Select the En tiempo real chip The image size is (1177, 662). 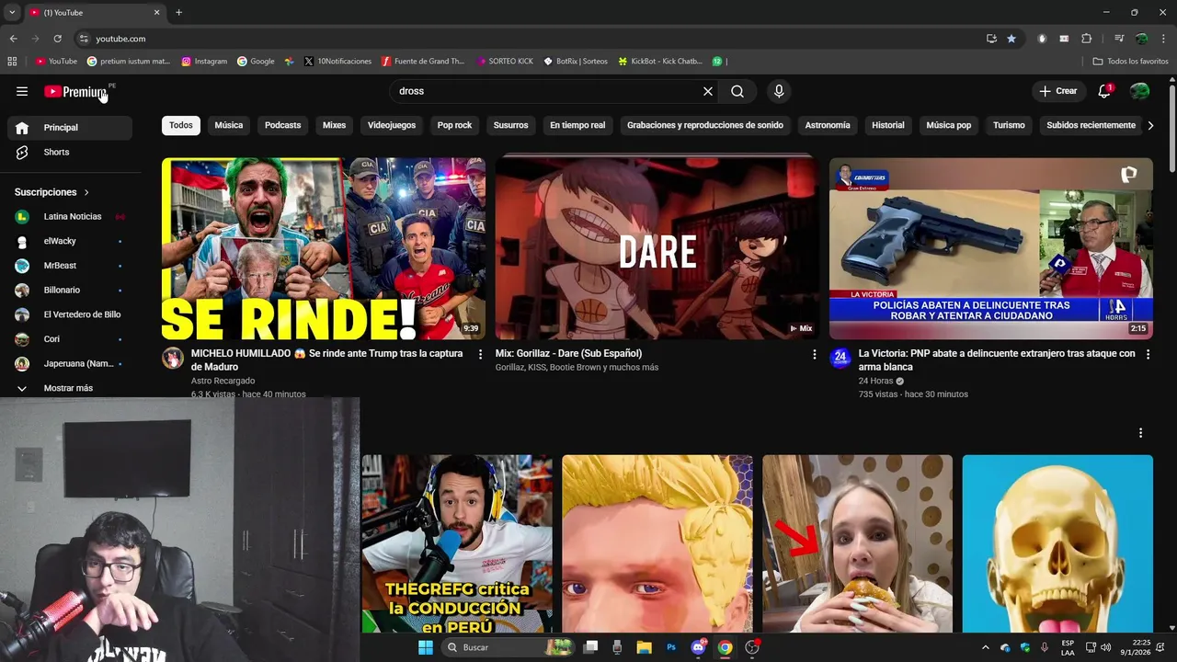(577, 125)
